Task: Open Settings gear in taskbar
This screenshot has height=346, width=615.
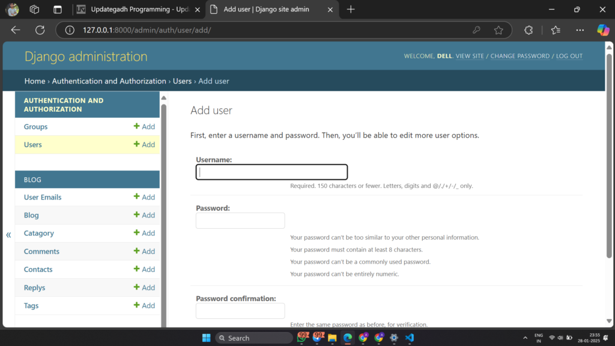Action: click(394, 338)
